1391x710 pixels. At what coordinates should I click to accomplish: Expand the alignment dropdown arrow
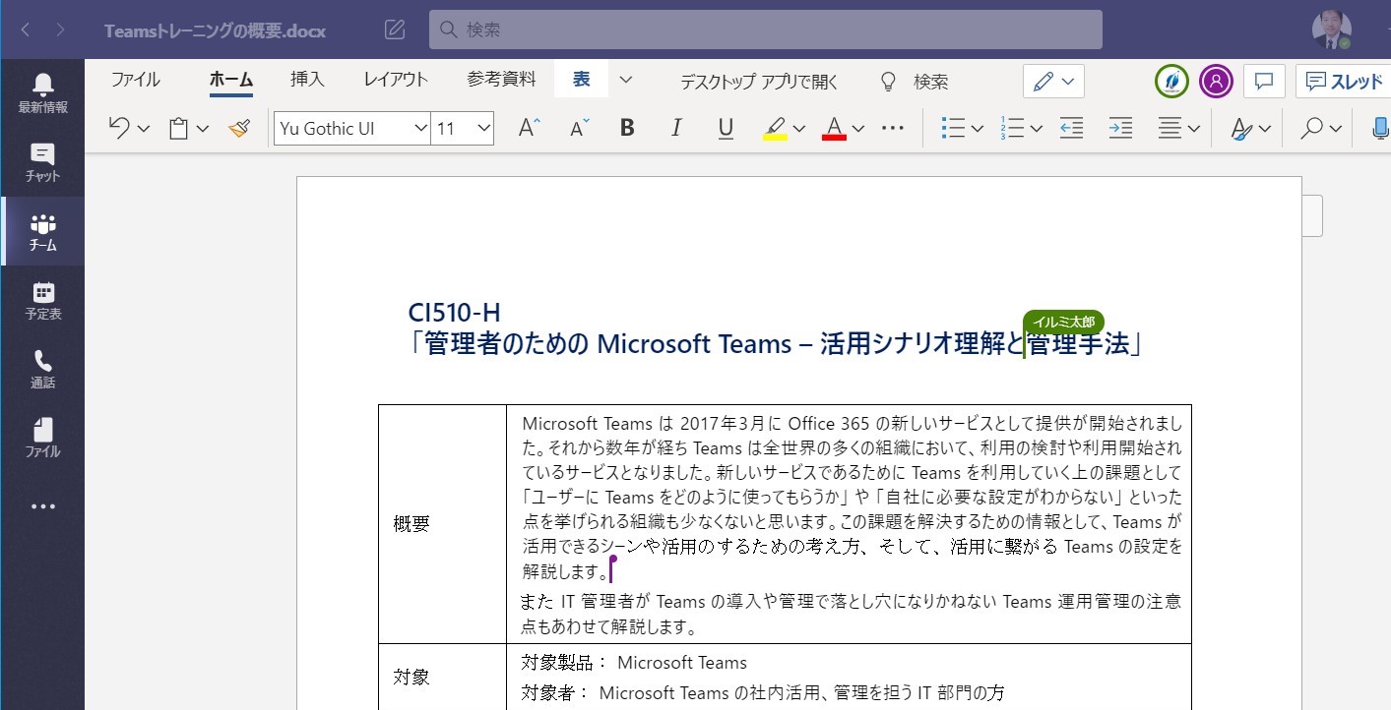(x=1194, y=129)
